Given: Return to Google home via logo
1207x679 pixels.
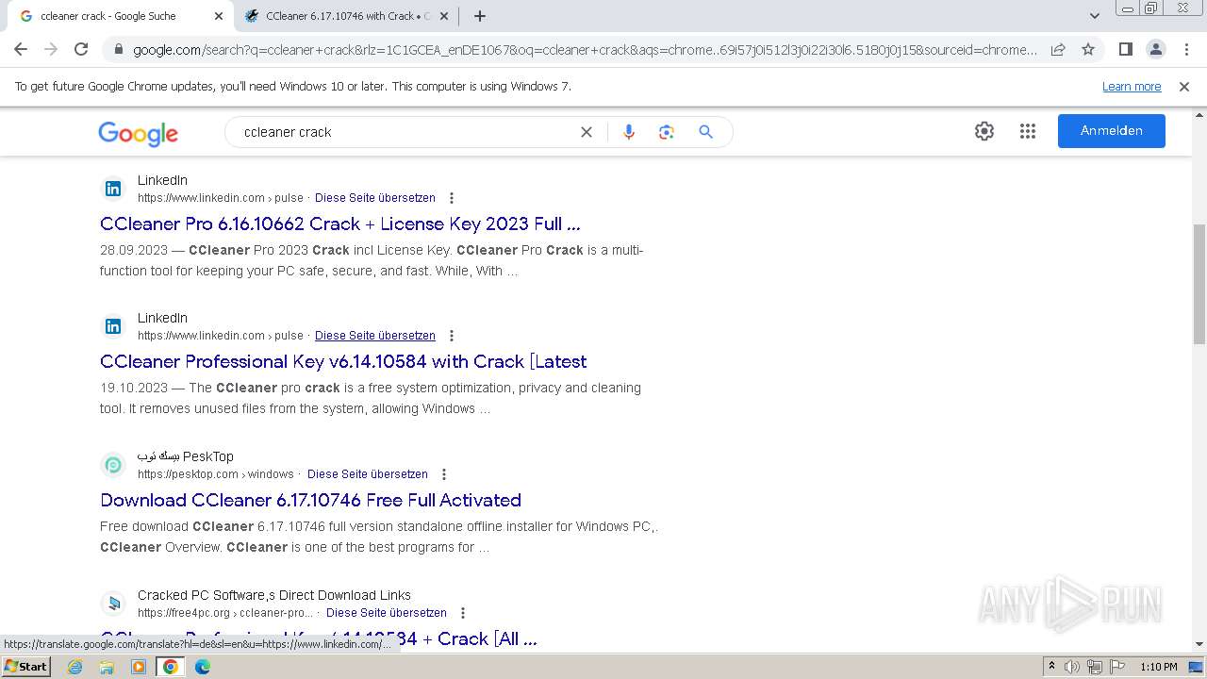Looking at the screenshot, I should (x=138, y=134).
